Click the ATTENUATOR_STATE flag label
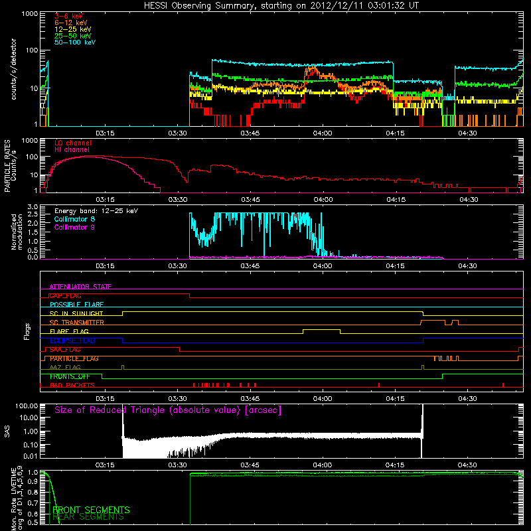 click(80, 287)
